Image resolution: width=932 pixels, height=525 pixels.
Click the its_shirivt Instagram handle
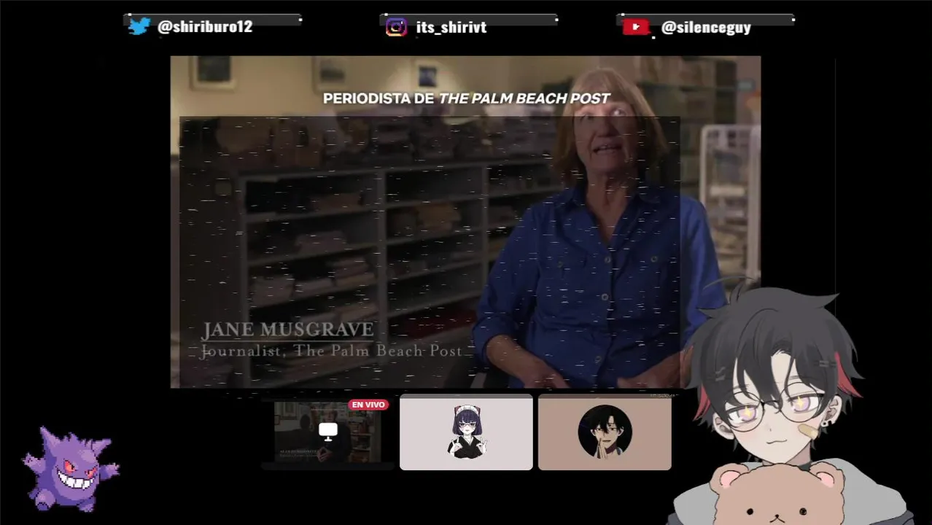(451, 28)
